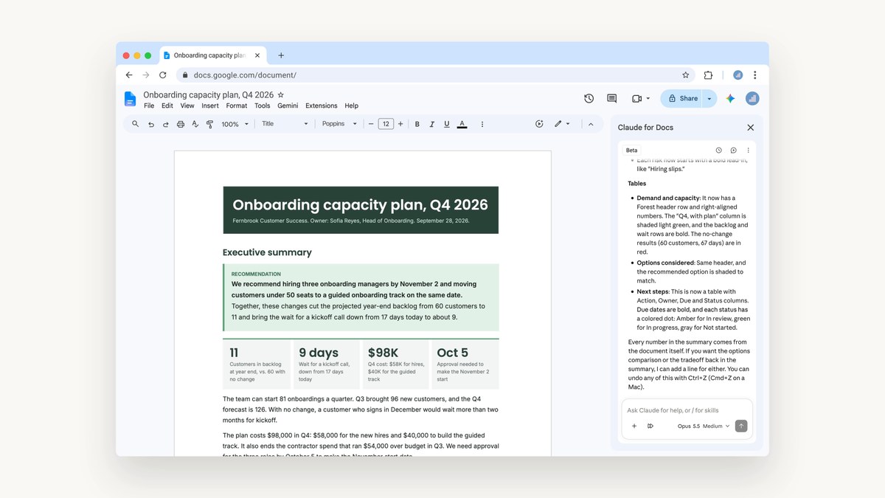The image size is (885, 498).
Task: Open the Help menu
Action: click(352, 106)
